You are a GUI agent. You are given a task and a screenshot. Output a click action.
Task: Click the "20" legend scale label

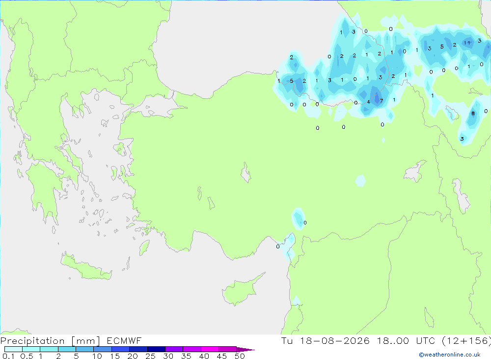133,356
